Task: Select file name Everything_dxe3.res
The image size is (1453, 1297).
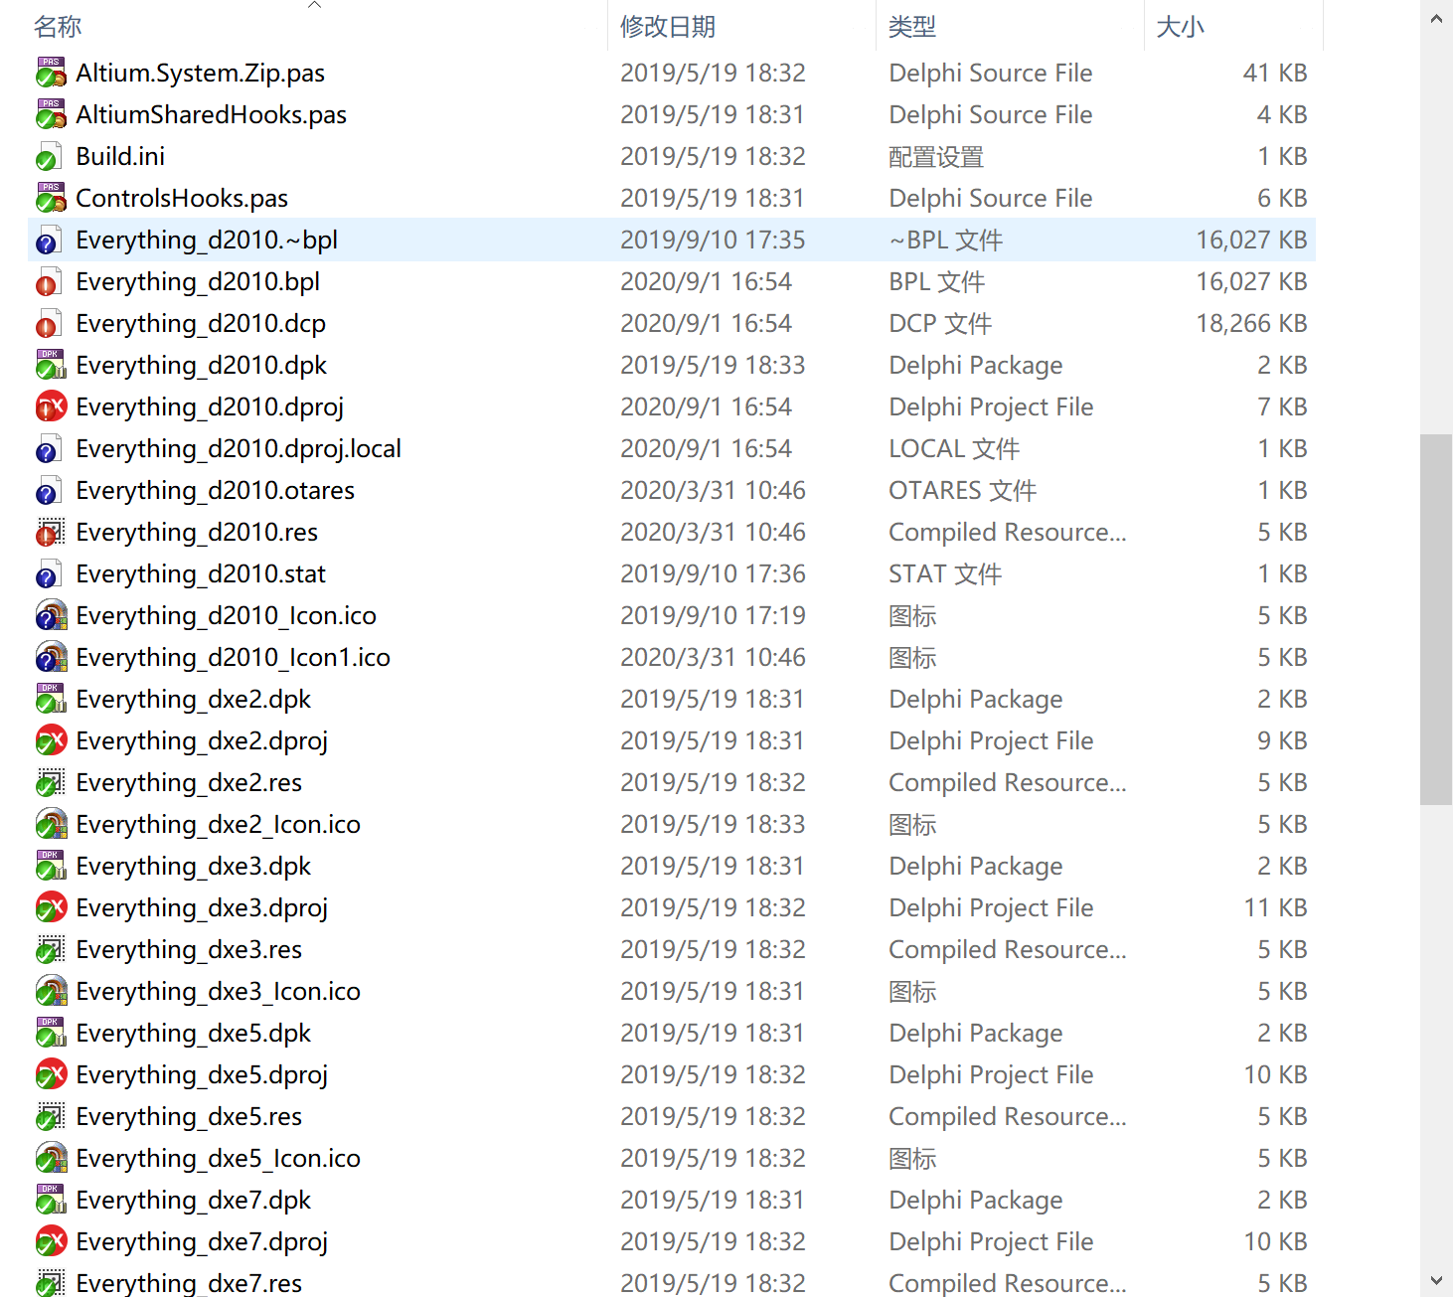Action: click(x=189, y=949)
